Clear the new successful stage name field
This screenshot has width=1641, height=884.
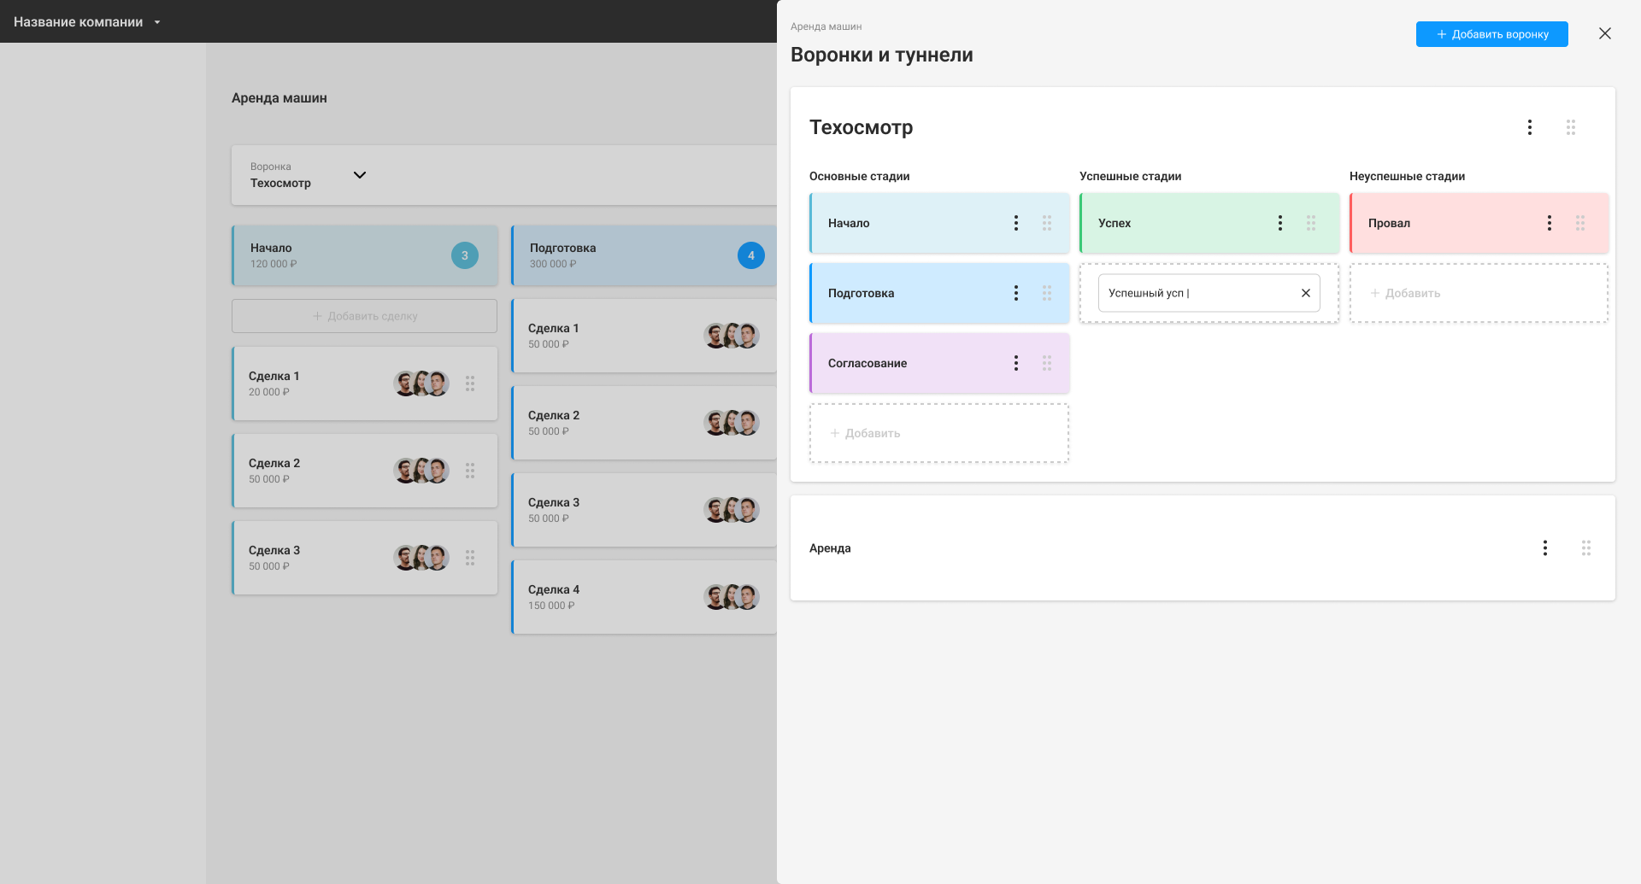click(x=1305, y=293)
